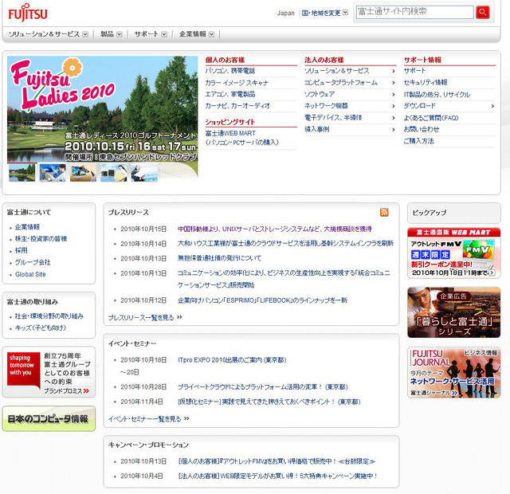Open the プライベートクラウド seminar link
Image resolution: width=510 pixels, height=494 pixels.
click(263, 387)
